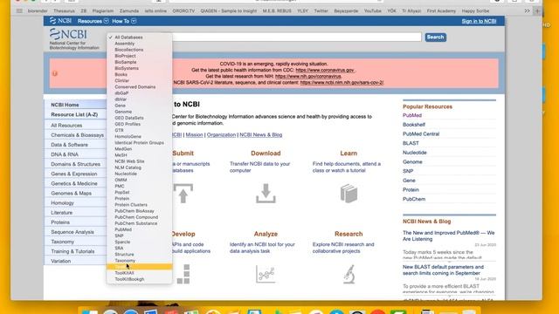The height and width of the screenshot is (314, 559).
Task: Choose GEO DataSets from the database dropdown
Action: pyautogui.click(x=129, y=118)
